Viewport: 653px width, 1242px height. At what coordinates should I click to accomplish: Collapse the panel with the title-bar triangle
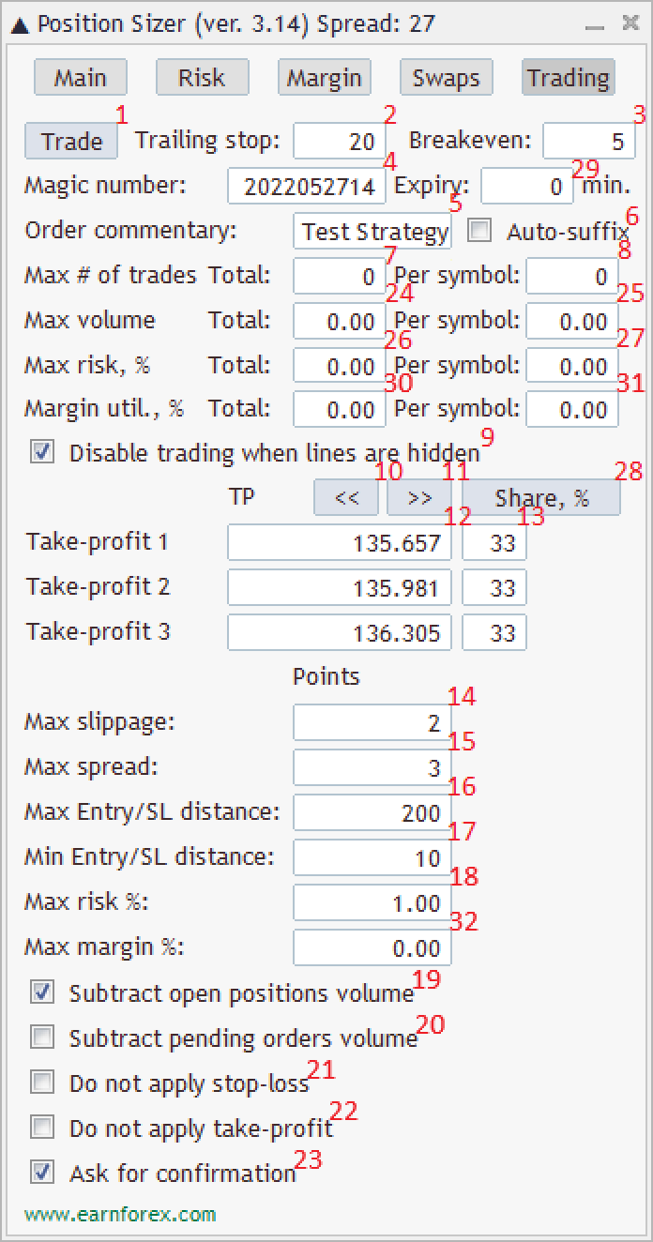click(x=20, y=24)
